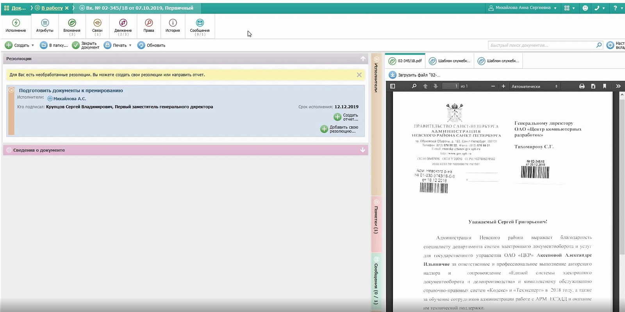Zoom in the PDF with plus

tap(504, 86)
